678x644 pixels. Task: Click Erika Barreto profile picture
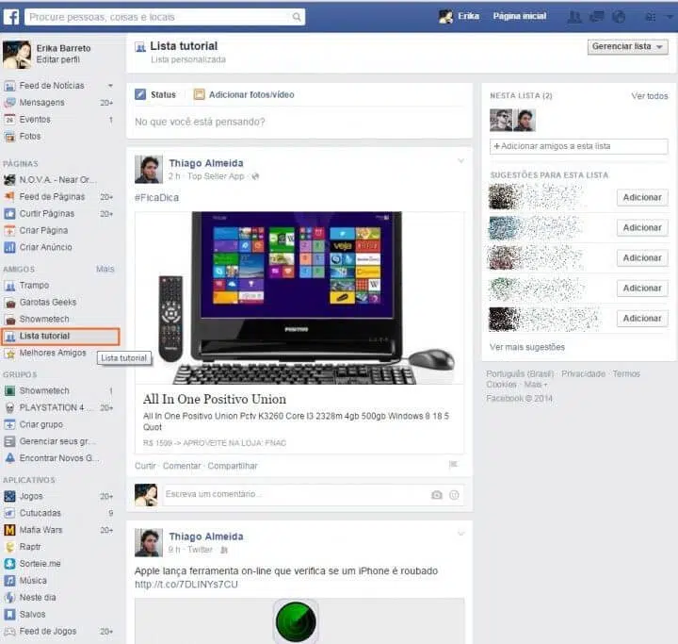click(x=17, y=55)
